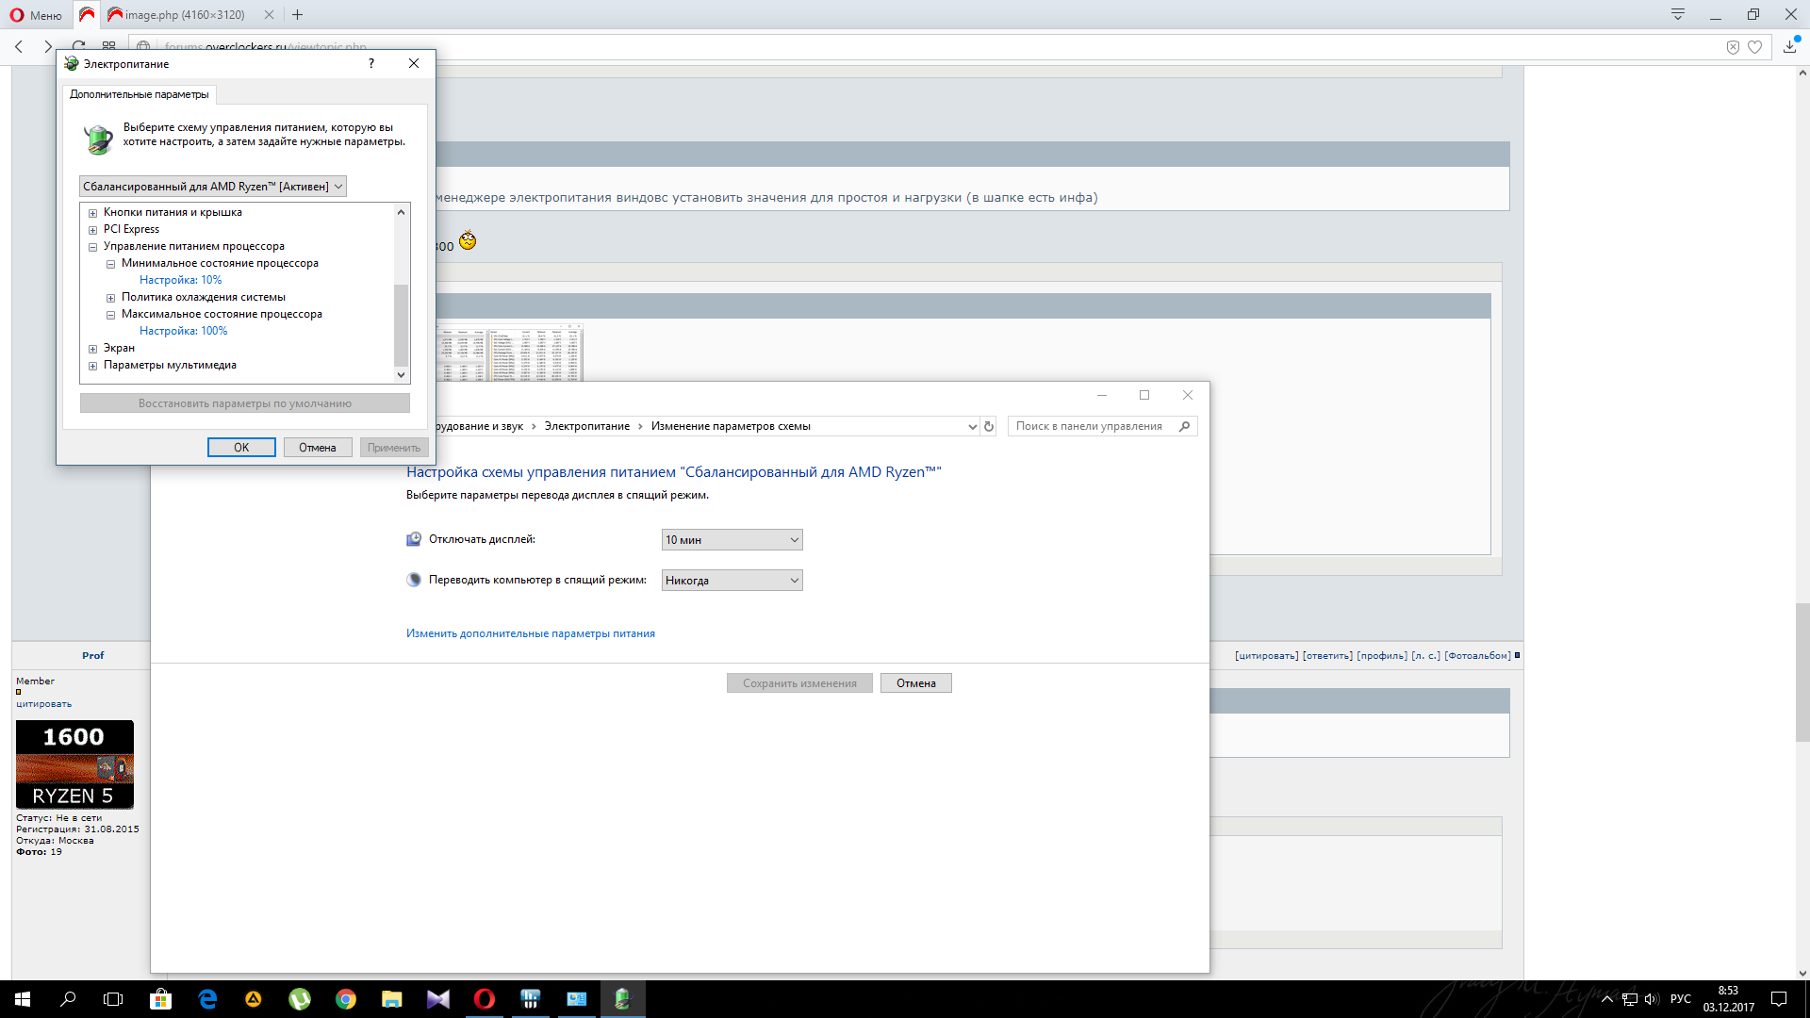This screenshot has width=1810, height=1018.
Task: Click the heart bookmark icon
Action: click(x=1754, y=47)
